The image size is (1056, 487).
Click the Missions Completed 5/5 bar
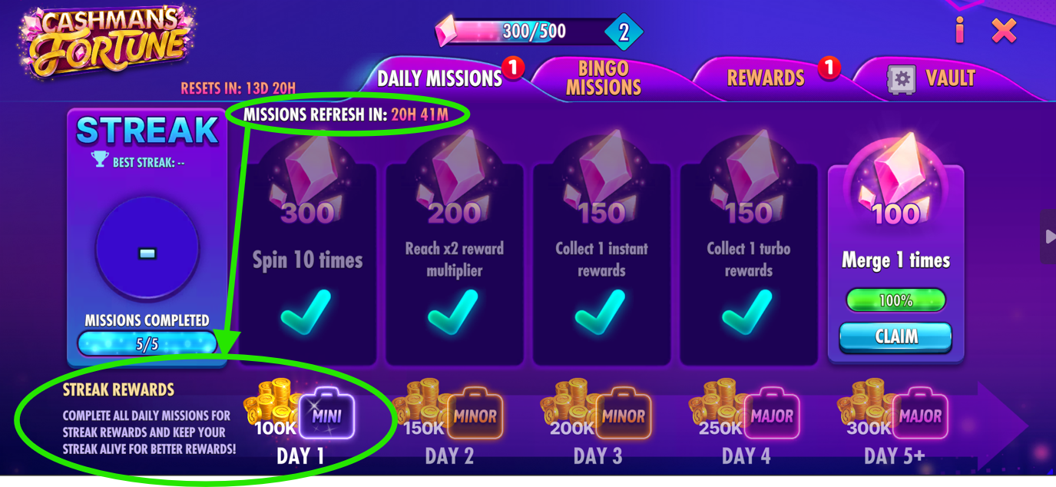tap(147, 344)
